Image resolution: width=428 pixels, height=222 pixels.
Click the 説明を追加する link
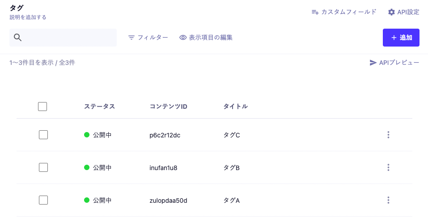[28, 17]
